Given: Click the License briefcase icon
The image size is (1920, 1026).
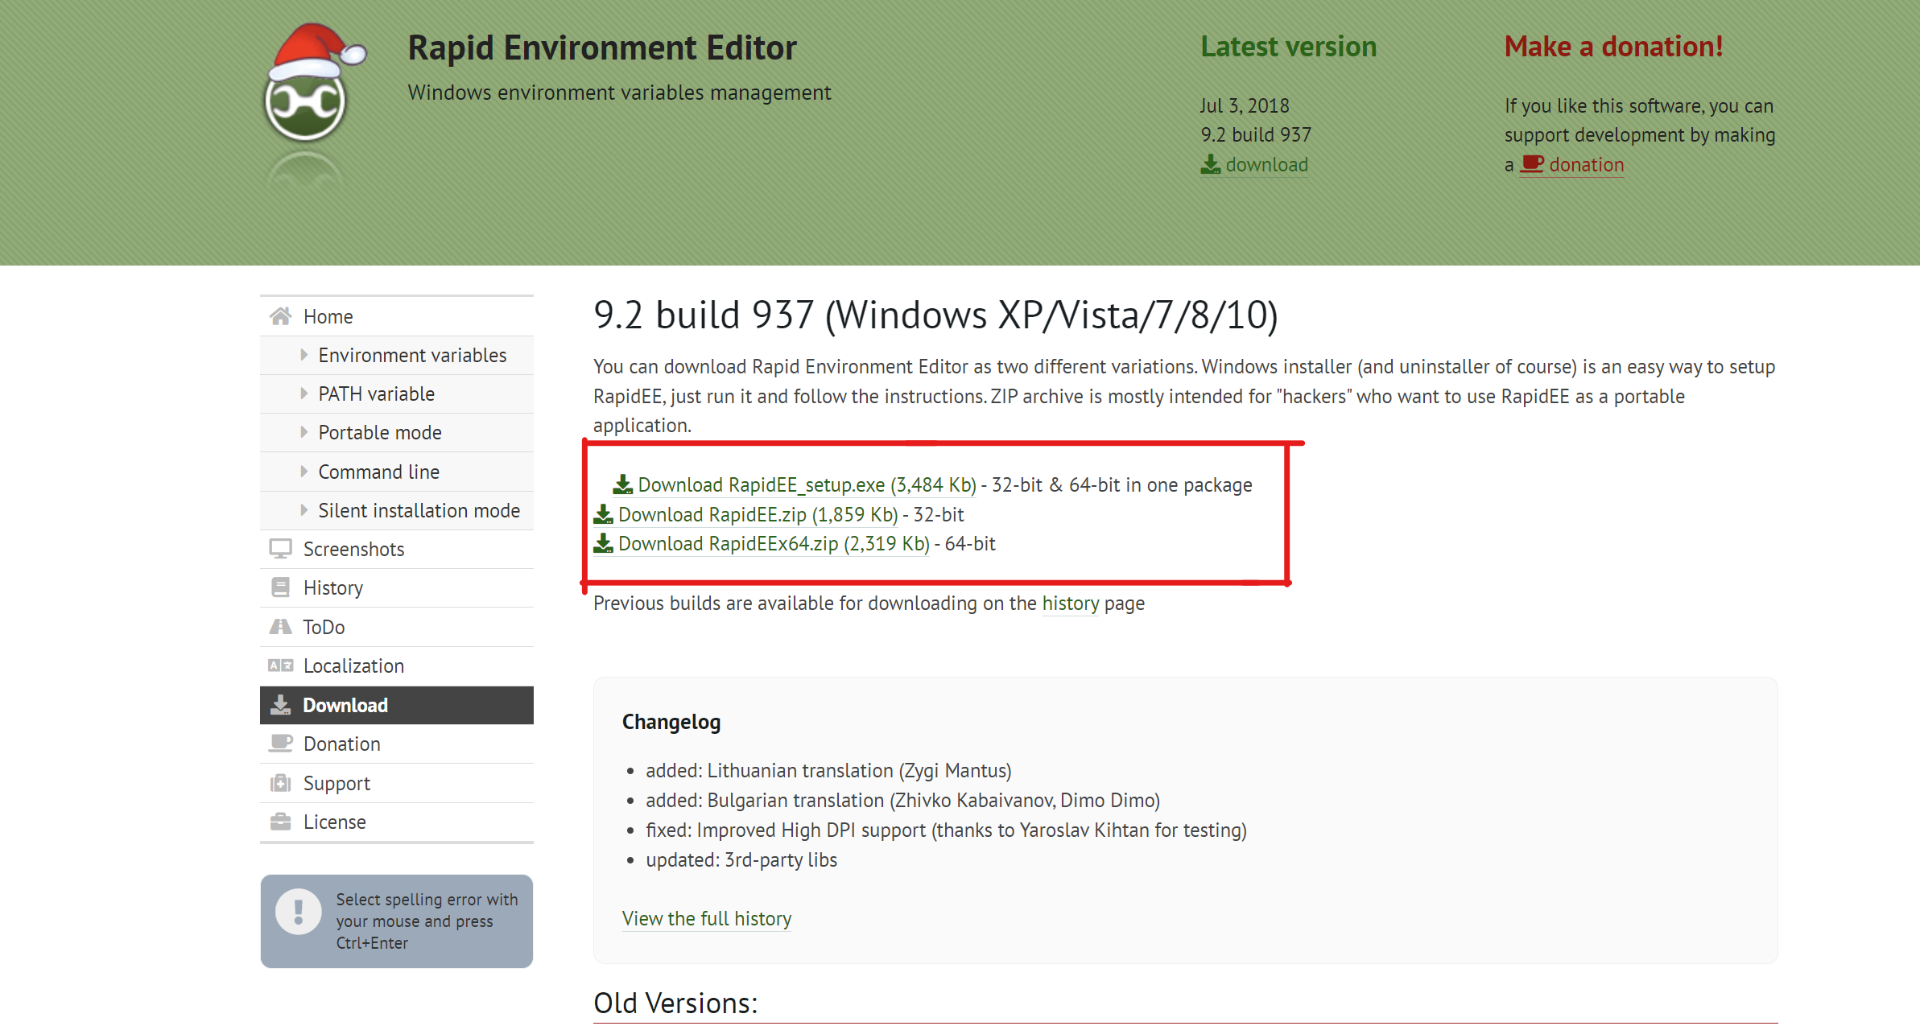Looking at the screenshot, I should (280, 822).
